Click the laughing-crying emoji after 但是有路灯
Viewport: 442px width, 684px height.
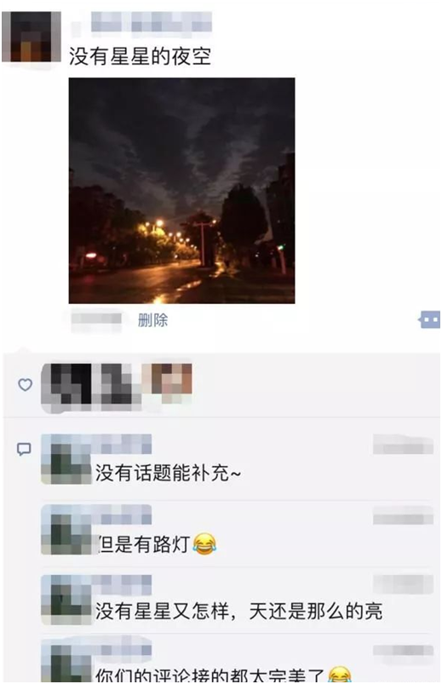(204, 543)
